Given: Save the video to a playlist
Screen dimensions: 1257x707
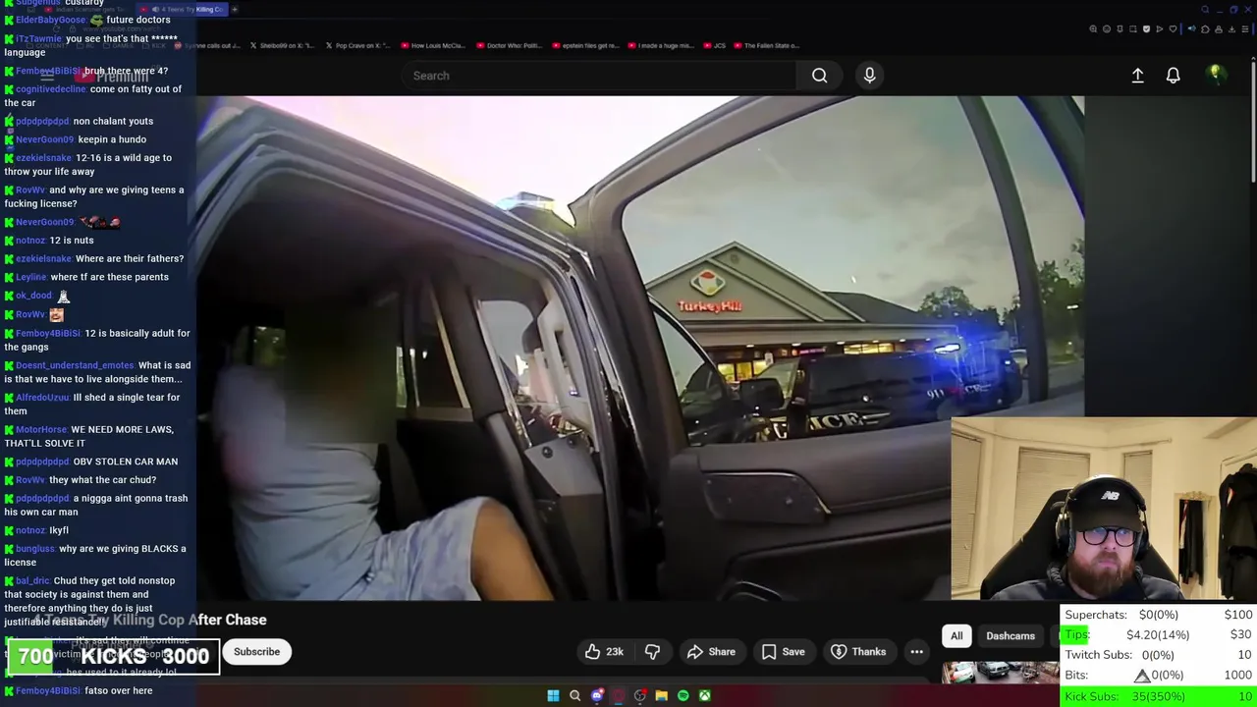Looking at the screenshot, I should tap(783, 652).
